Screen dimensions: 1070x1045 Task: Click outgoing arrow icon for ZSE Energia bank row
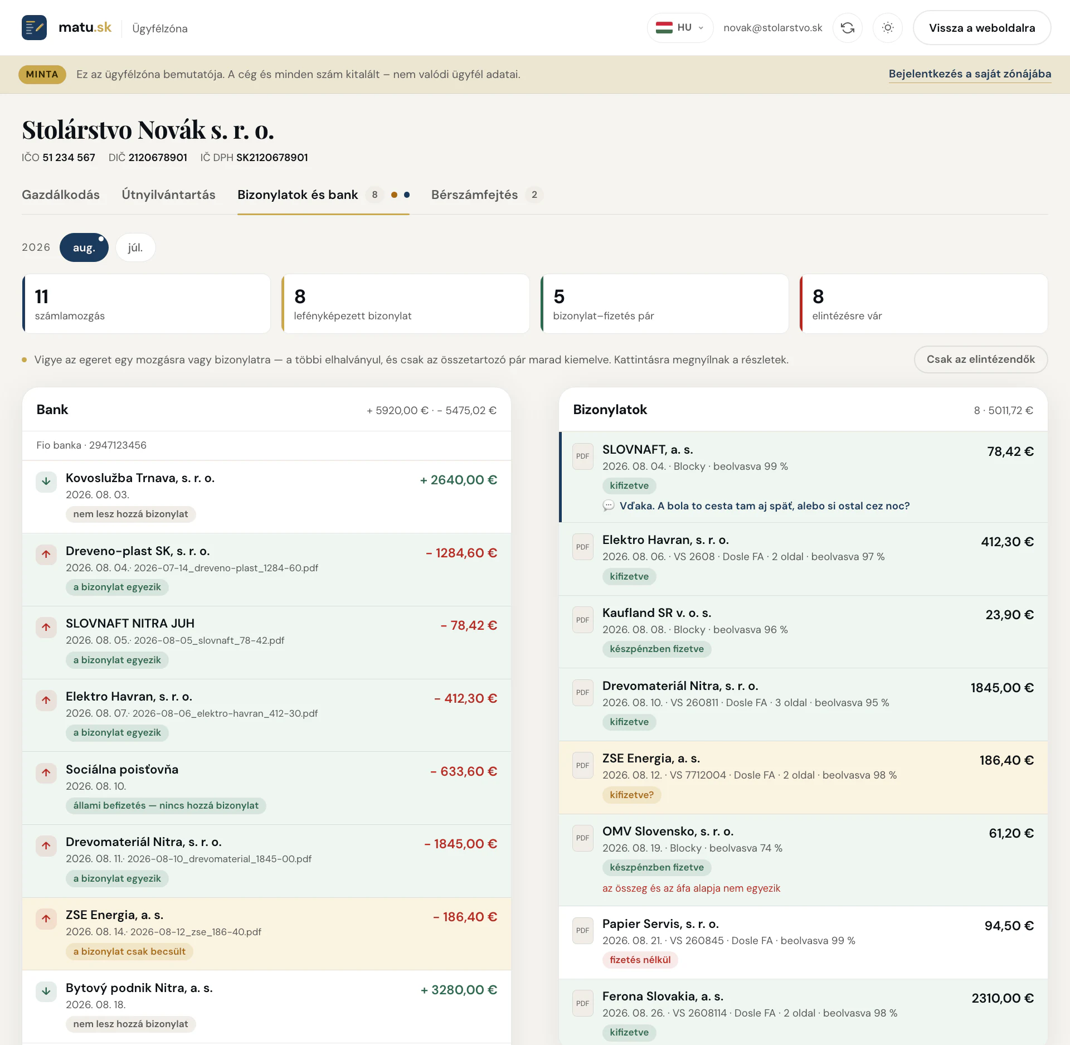(x=46, y=918)
